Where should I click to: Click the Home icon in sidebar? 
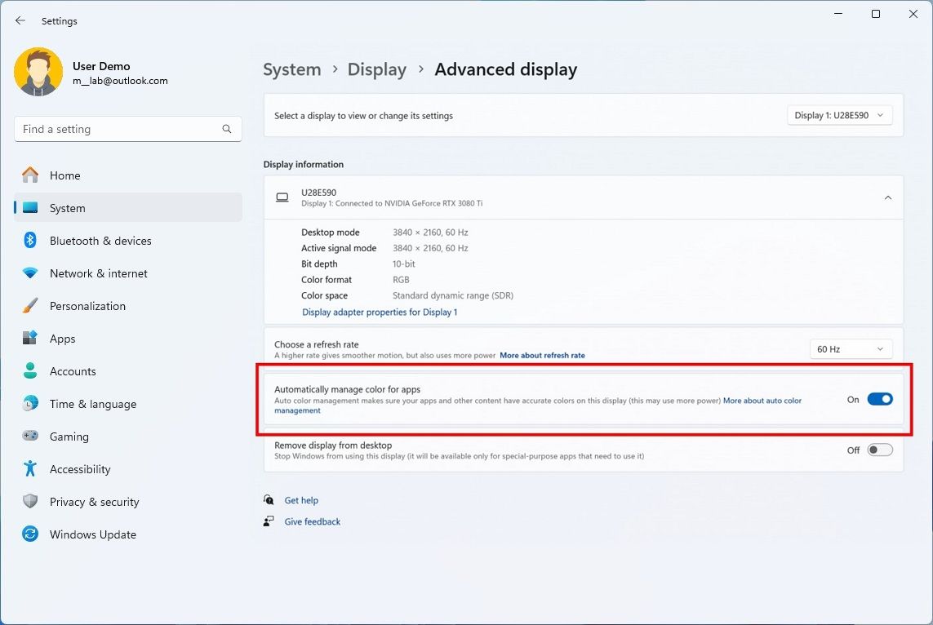30,175
